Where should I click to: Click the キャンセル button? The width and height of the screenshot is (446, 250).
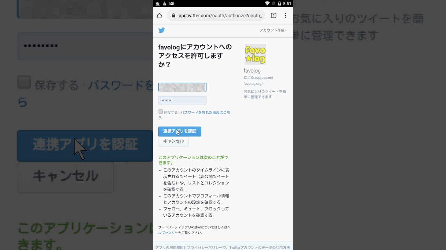pos(174,141)
